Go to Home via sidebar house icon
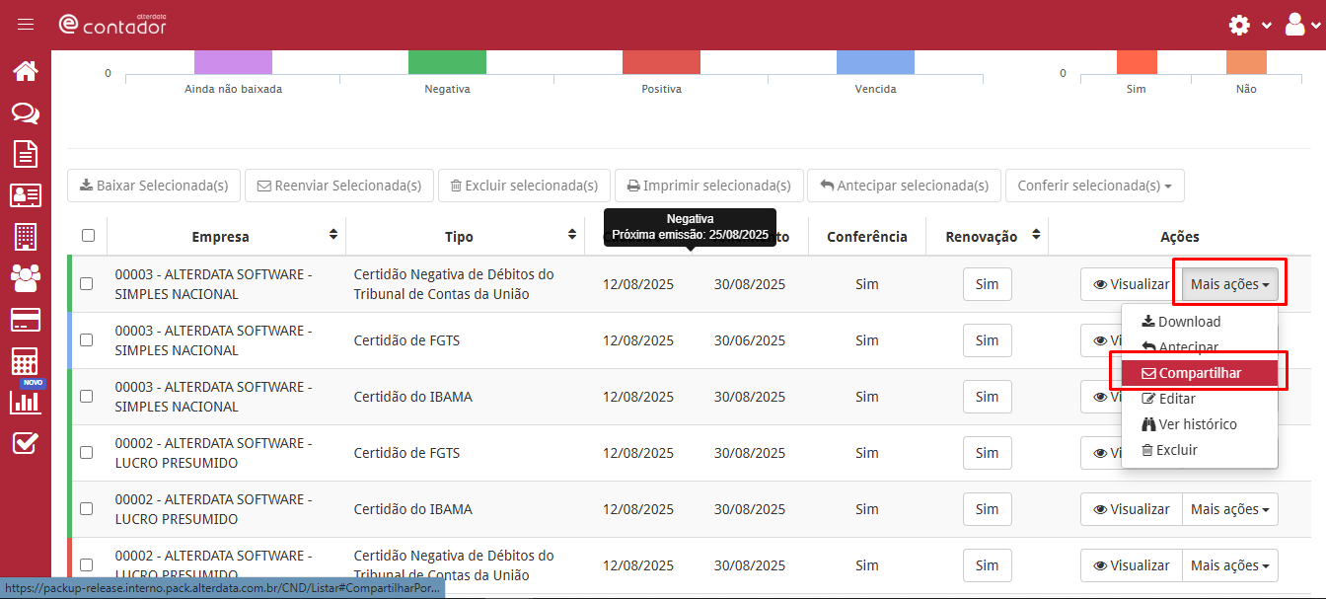 tap(26, 71)
